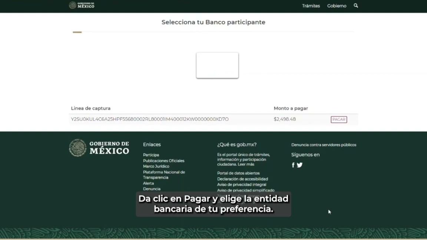
Task: Click the PAGAR button
Action: tap(339, 120)
